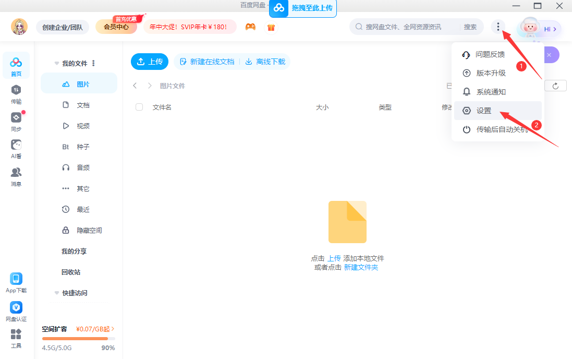The image size is (572, 359).
Task: Select all files via the 文件名 checkbox
Action: 139,106
